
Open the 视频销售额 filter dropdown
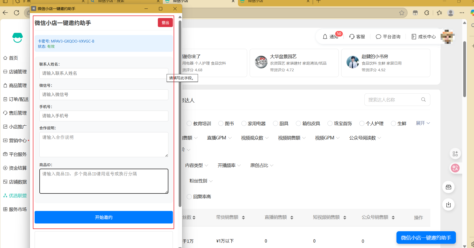tap(292, 138)
